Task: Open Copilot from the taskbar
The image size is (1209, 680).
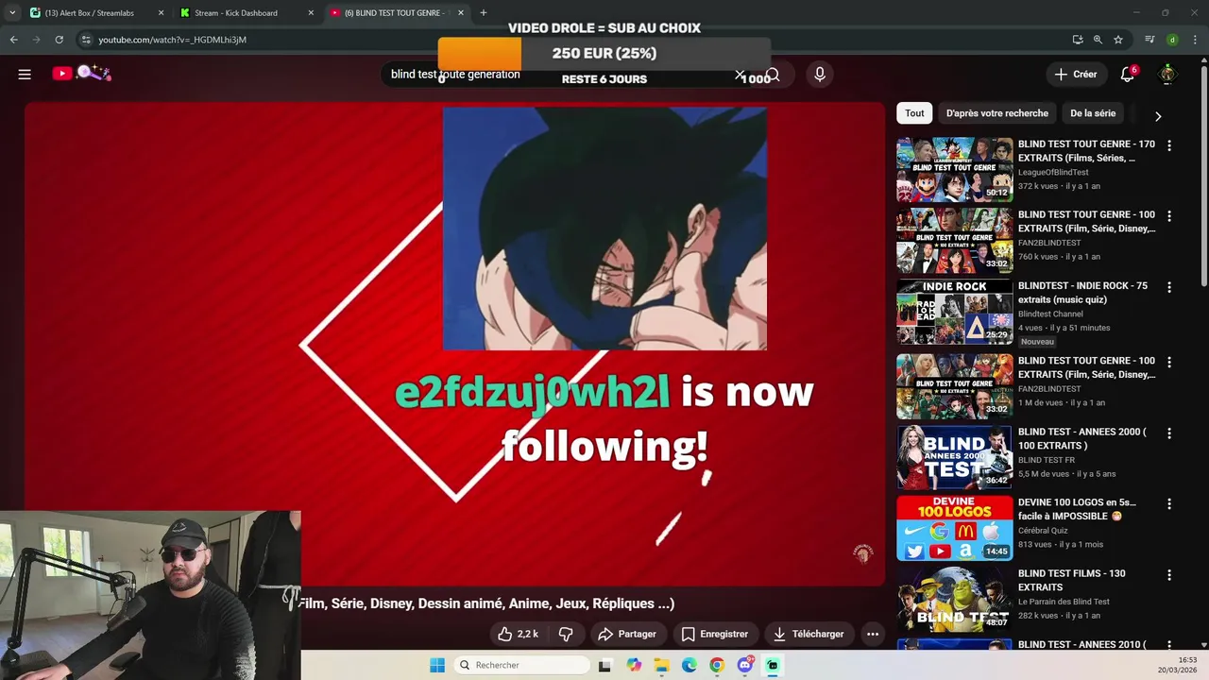Action: pyautogui.click(x=634, y=665)
